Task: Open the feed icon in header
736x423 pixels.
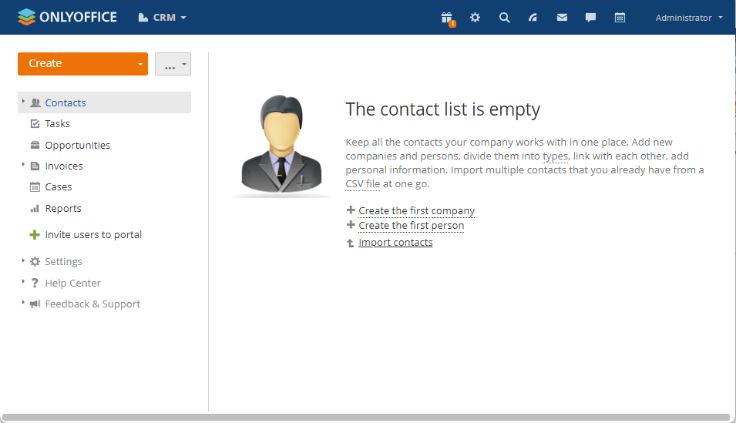Action: point(533,18)
